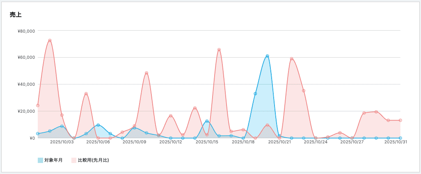The width and height of the screenshot is (421, 174).
Task: Click the 2025/10/03 x-axis date label
Action: click(x=62, y=142)
